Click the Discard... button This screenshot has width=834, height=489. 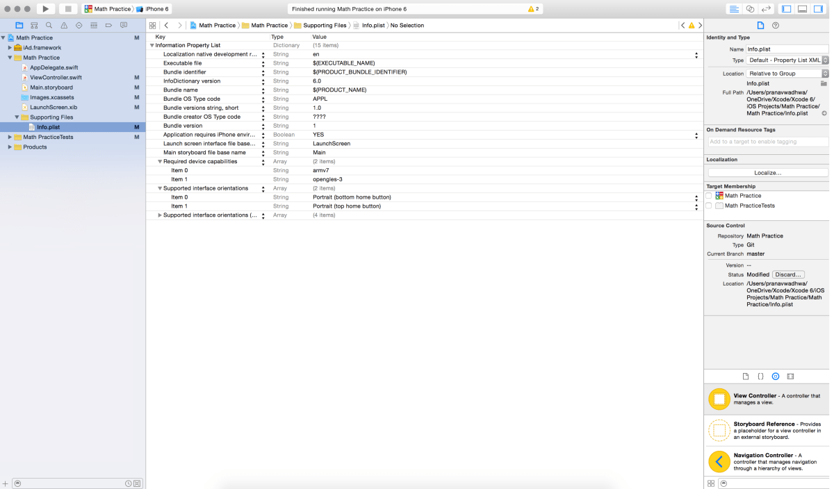coord(788,275)
